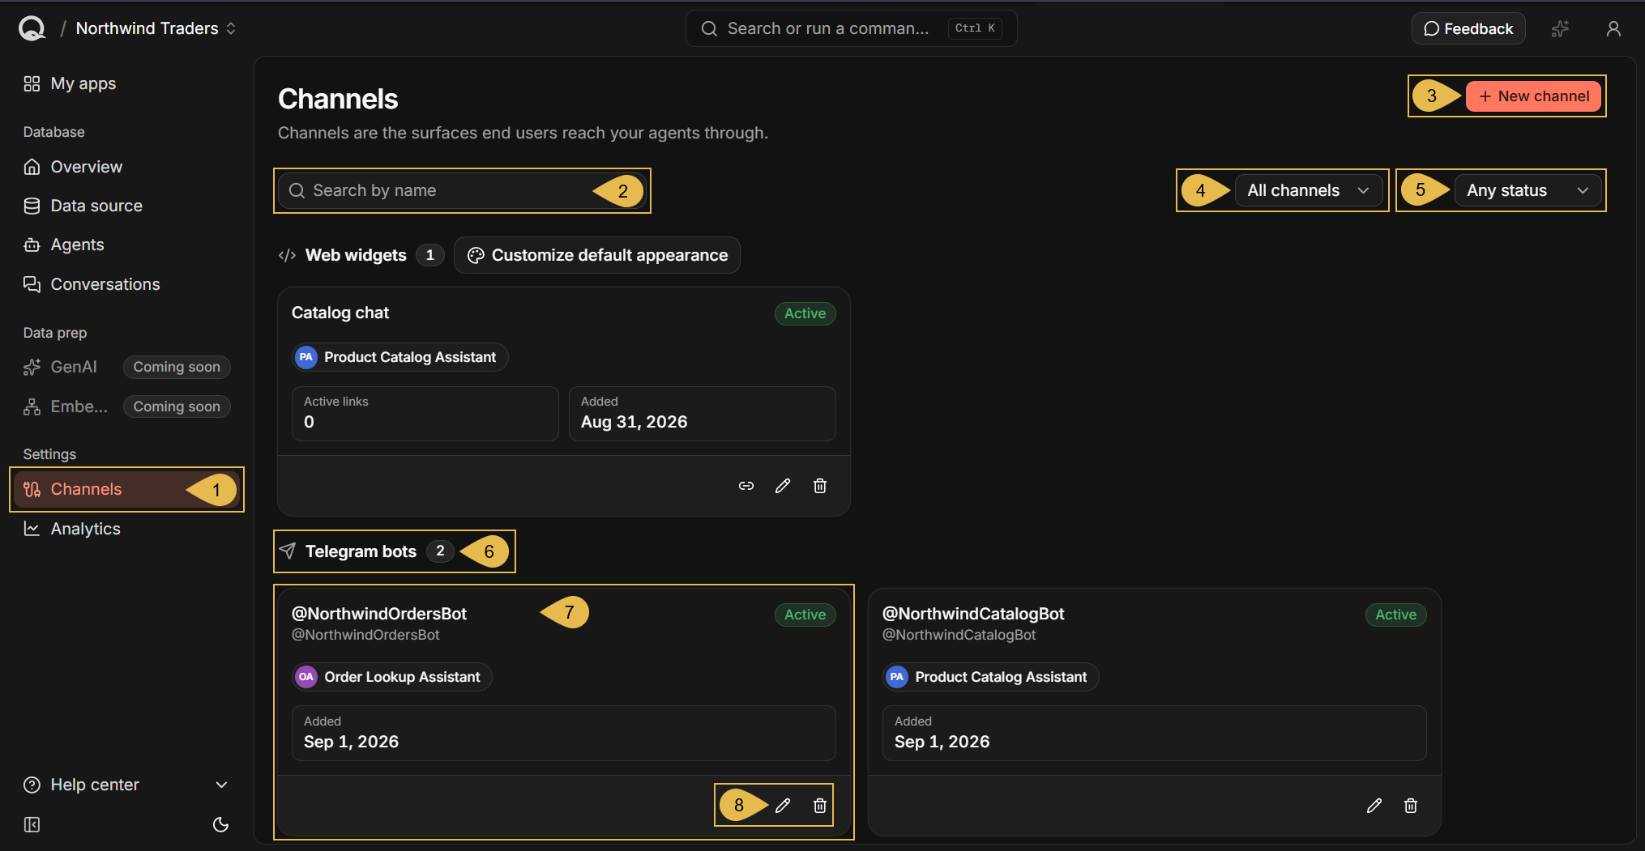Click Active badge on @NorthwindCatalogBot card
The image size is (1645, 851).
1395,615
